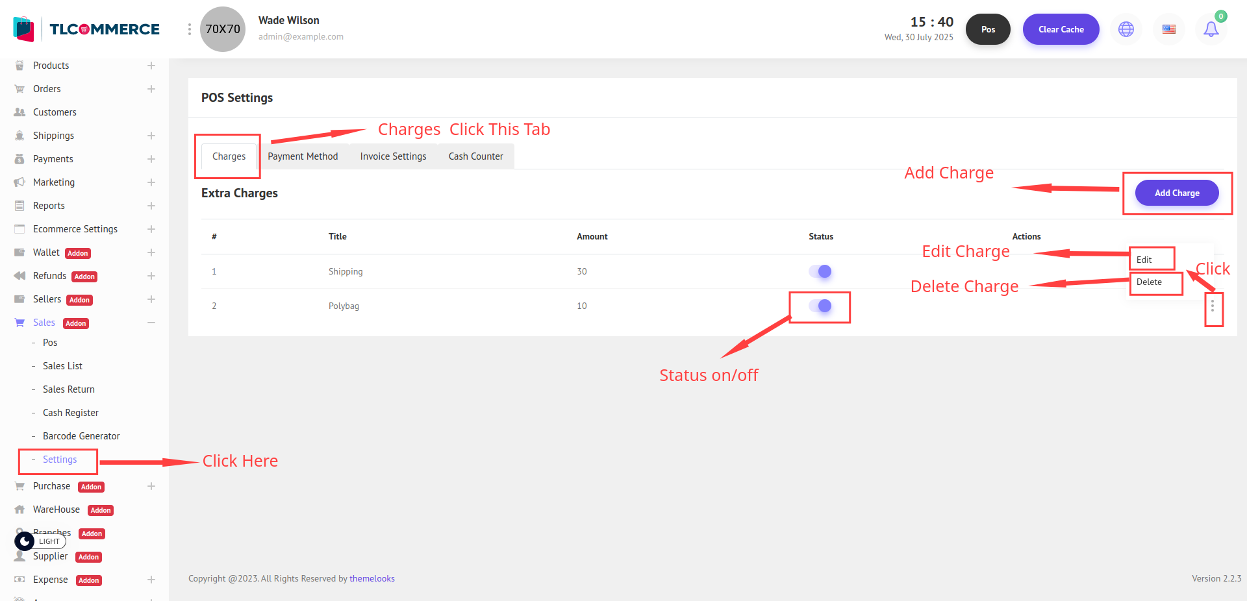Expand the Orders submenu
This screenshot has width=1247, height=601.
tap(151, 89)
